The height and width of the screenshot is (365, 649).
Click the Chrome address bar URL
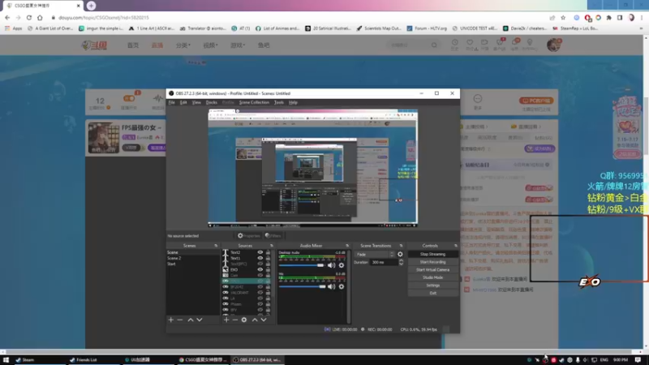[x=104, y=18]
